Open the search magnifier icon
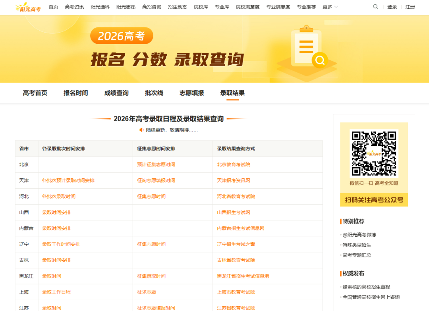Viewport: 429px width, 311px height. [x=375, y=7]
